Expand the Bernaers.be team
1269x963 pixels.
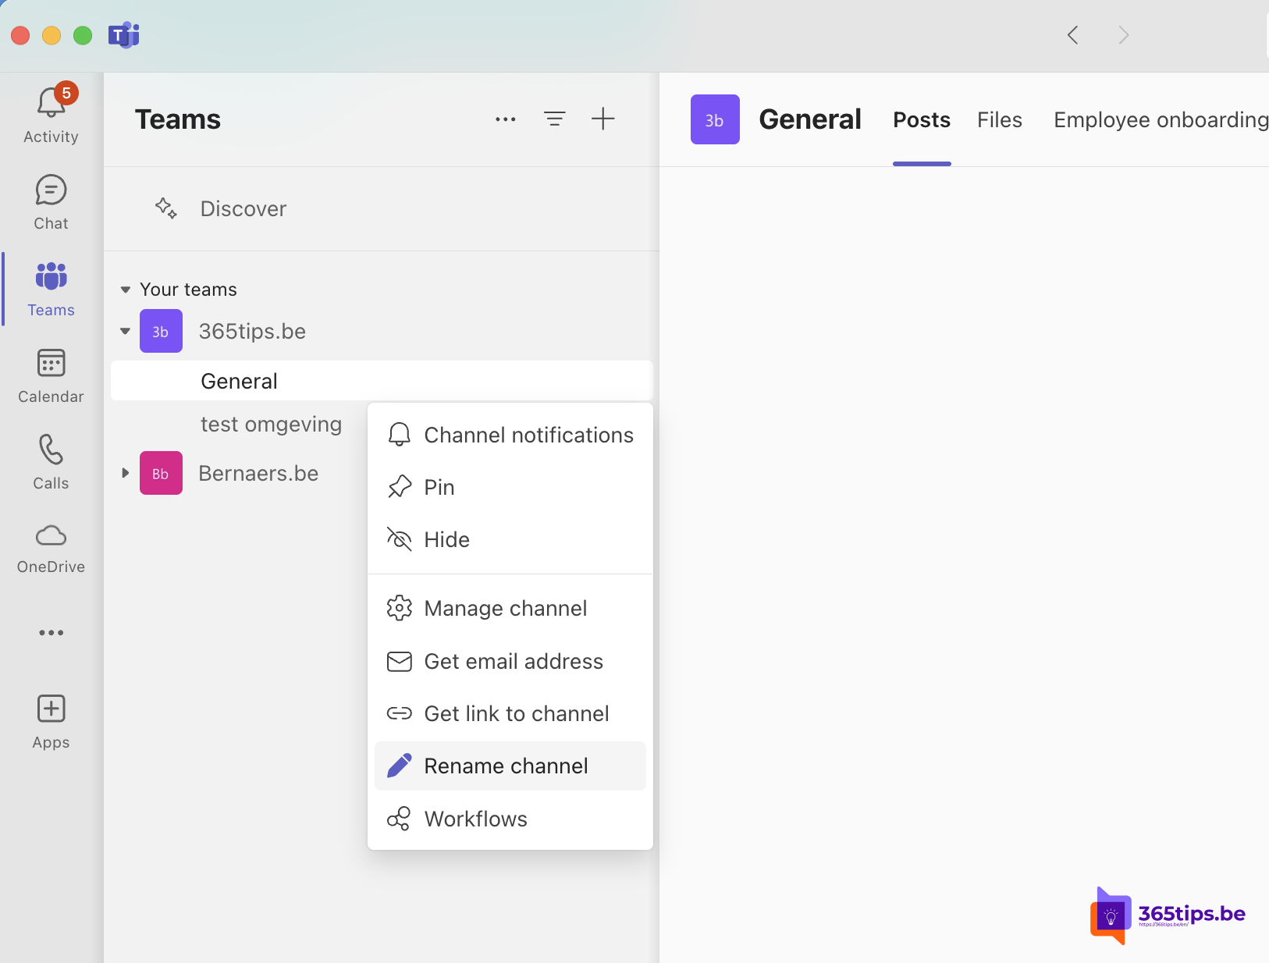point(125,473)
